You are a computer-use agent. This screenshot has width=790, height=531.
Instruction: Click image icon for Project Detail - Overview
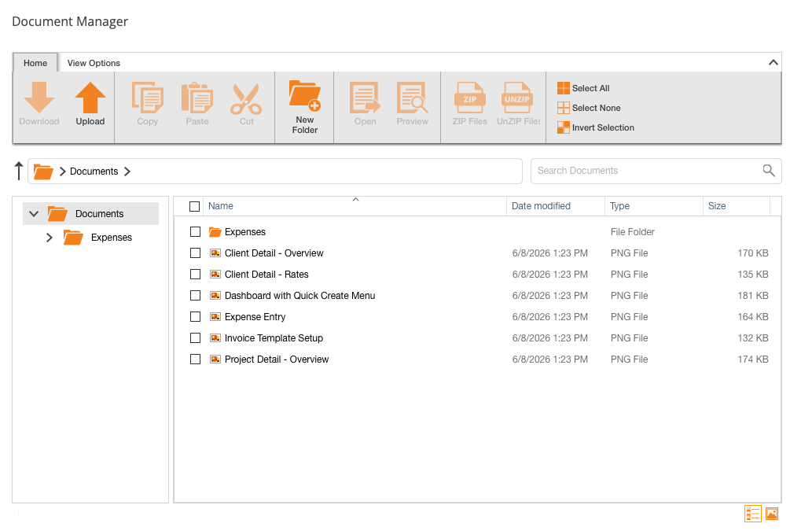click(215, 359)
